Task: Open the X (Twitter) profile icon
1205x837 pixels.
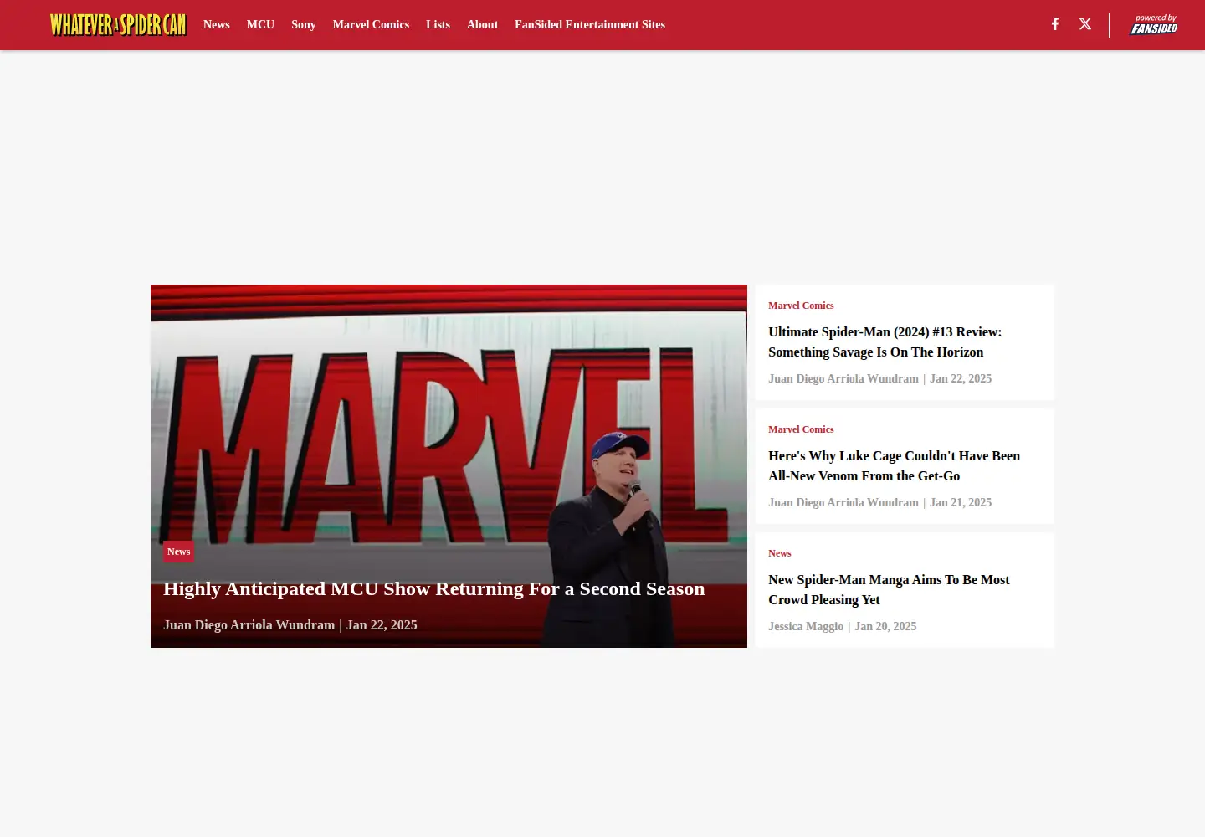Action: click(x=1085, y=24)
